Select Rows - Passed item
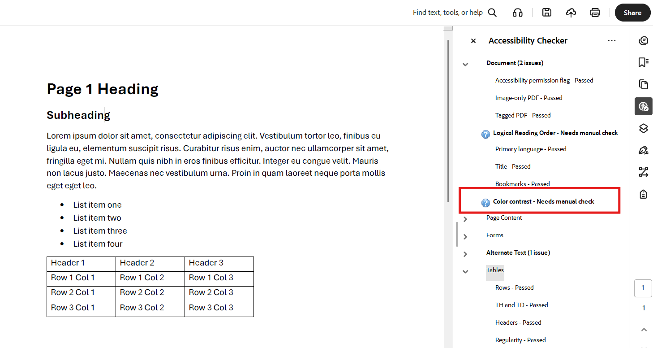The image size is (653, 348). tap(515, 287)
